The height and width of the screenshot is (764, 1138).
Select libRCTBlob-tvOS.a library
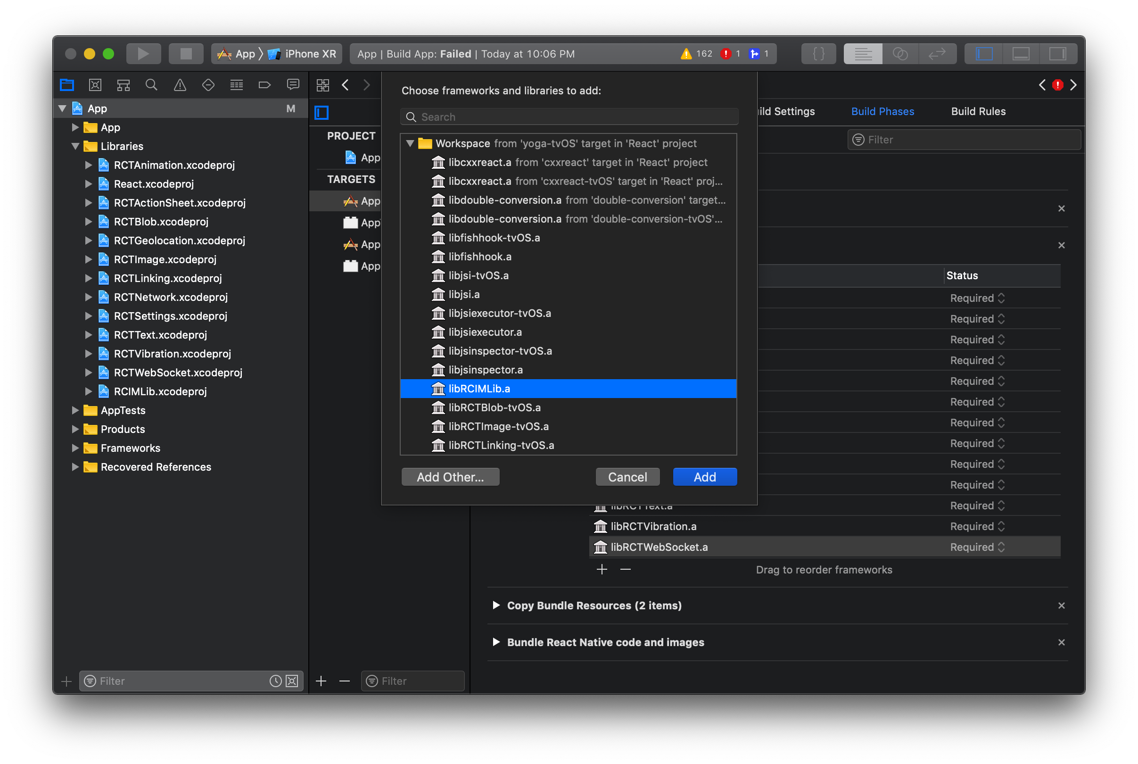[568, 407]
